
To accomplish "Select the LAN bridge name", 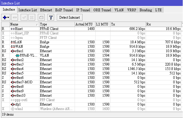I will point(18,42).
